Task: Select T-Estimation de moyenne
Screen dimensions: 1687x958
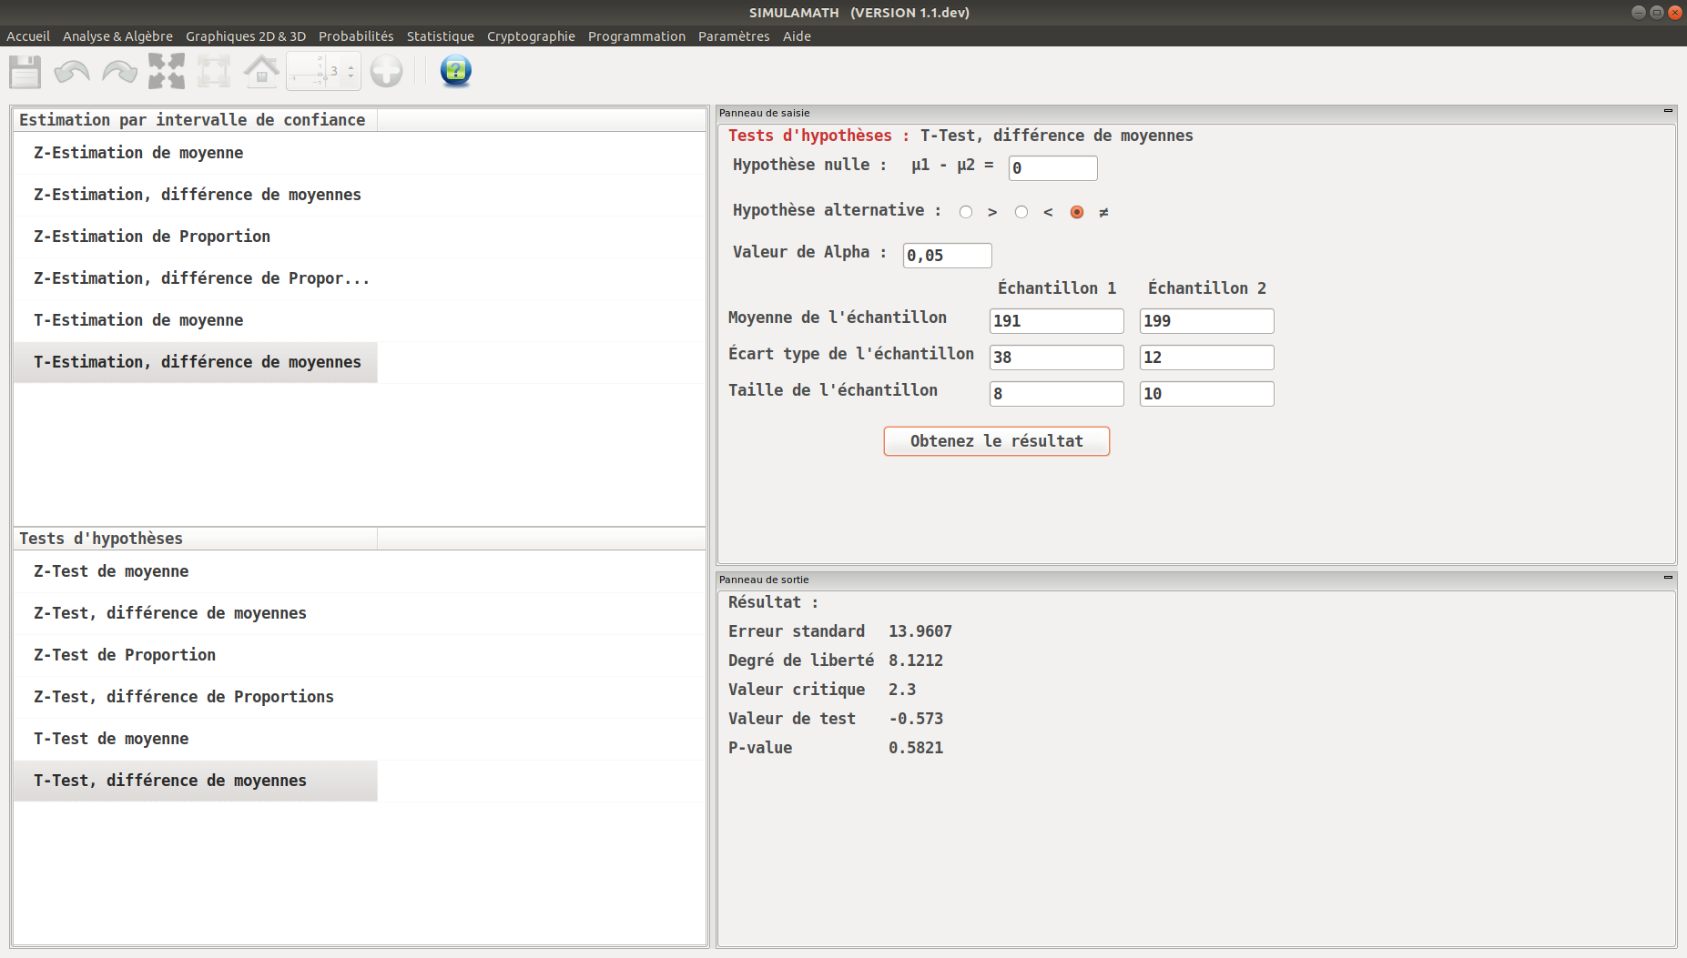Action: [x=196, y=320]
